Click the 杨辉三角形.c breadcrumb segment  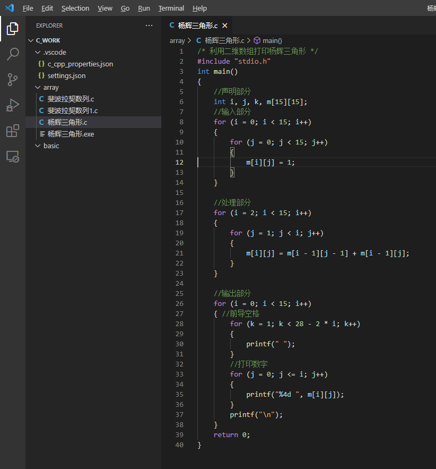[x=224, y=40]
